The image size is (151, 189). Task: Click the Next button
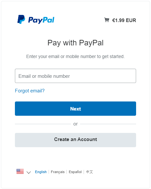[x=75, y=109]
